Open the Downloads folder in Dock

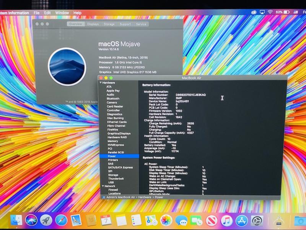coord(299,222)
